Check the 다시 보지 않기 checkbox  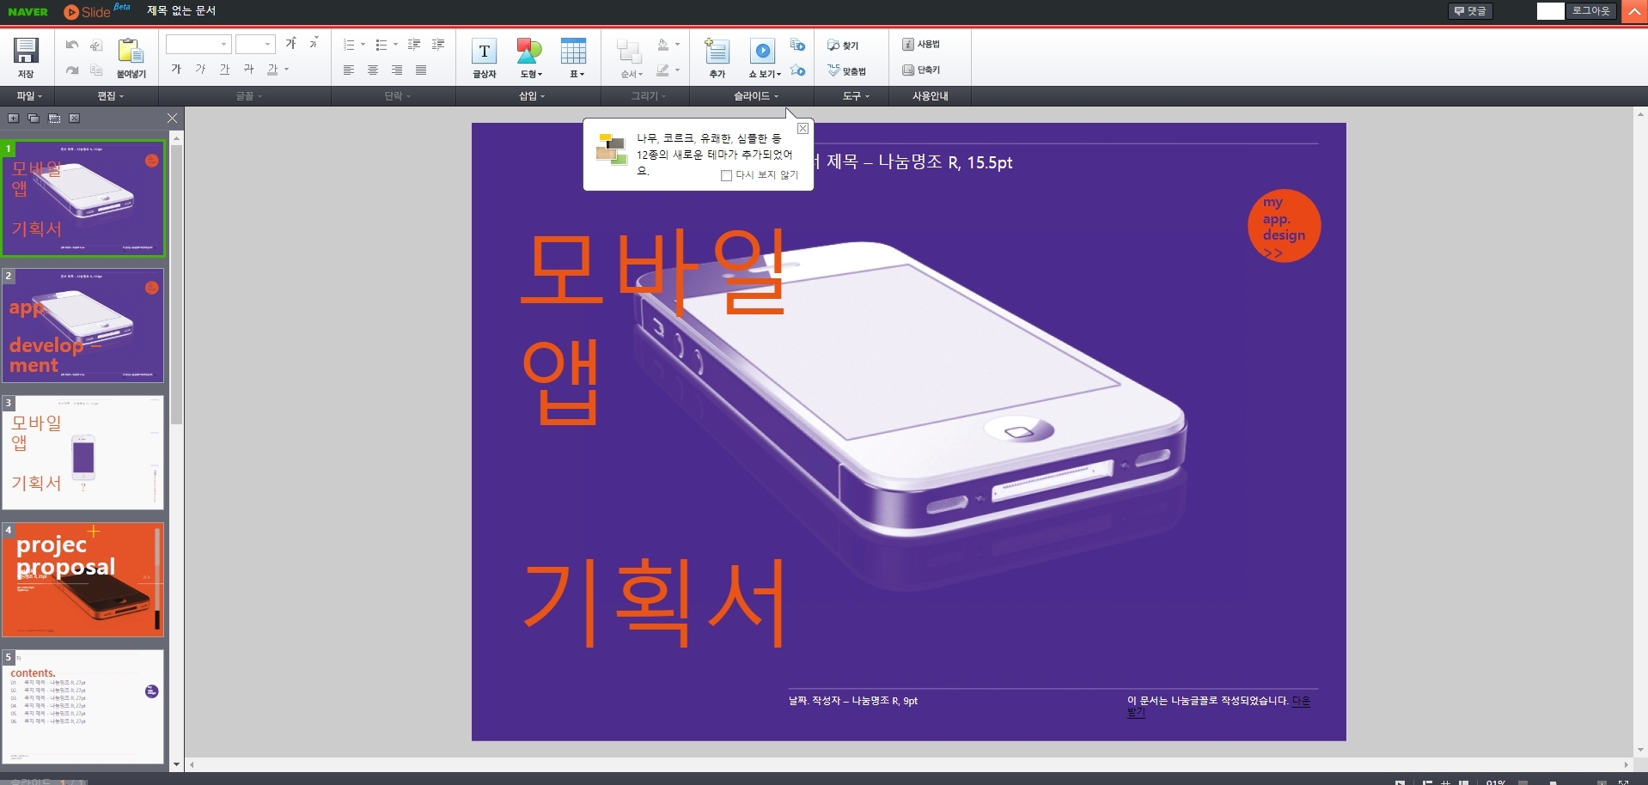click(726, 175)
